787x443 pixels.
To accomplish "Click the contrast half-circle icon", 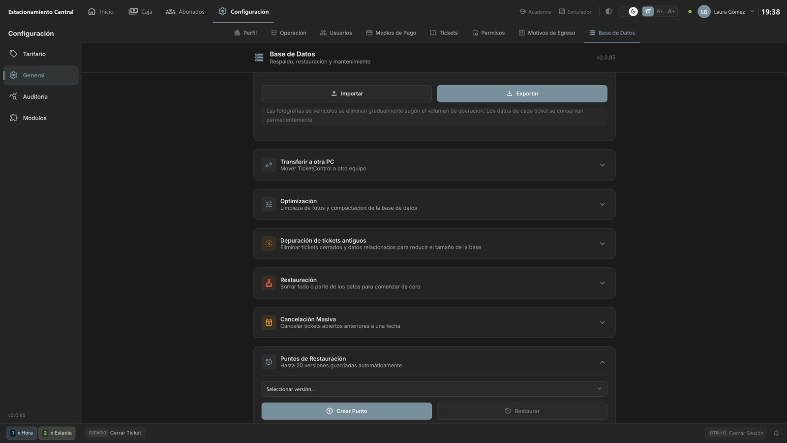I will (608, 11).
